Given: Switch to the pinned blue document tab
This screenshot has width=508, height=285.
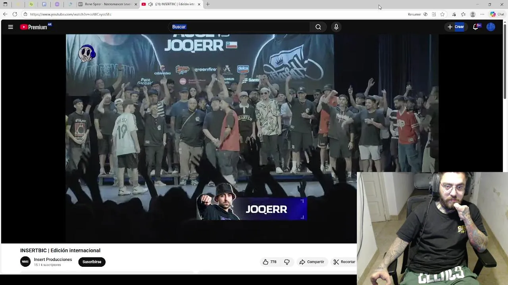Looking at the screenshot, I should point(44,4).
